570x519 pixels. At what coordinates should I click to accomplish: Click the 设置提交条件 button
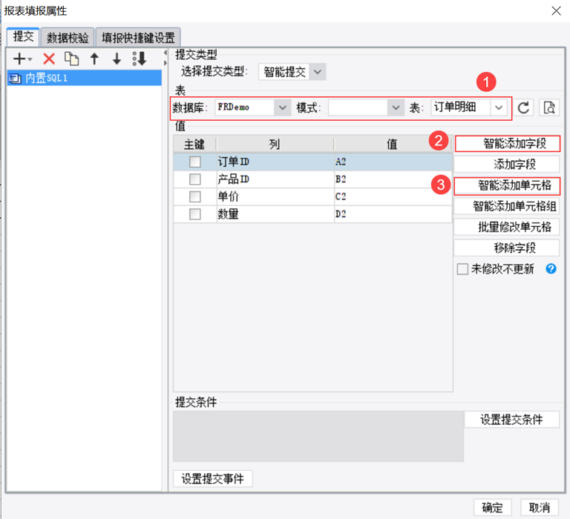click(511, 420)
